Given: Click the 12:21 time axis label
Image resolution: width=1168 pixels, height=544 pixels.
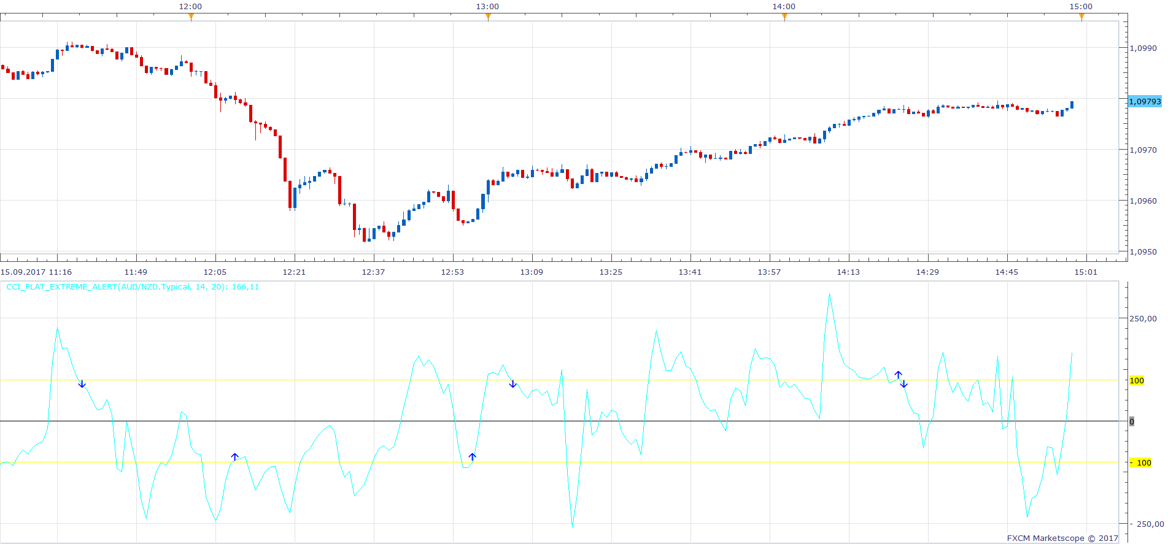Looking at the screenshot, I should 294,272.
